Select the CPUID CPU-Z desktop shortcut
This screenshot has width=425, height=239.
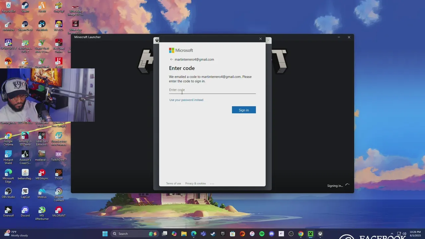pyautogui.click(x=8, y=44)
